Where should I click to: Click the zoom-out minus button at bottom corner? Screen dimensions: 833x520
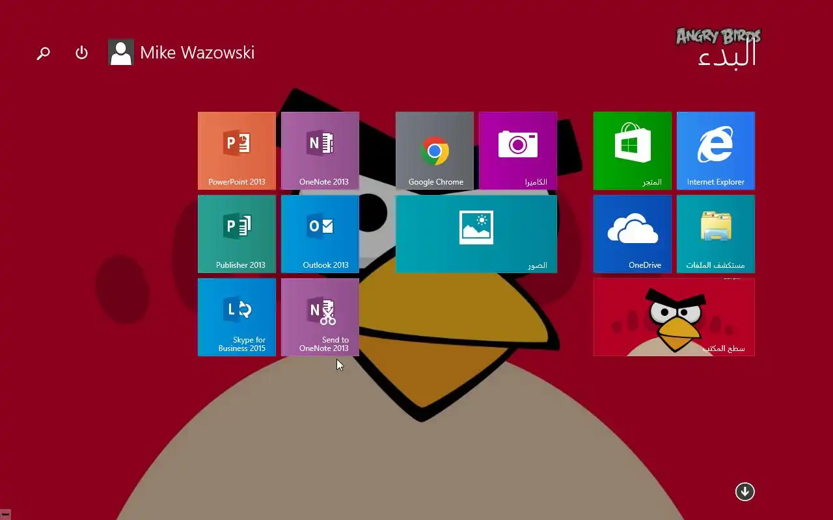(x=6, y=514)
